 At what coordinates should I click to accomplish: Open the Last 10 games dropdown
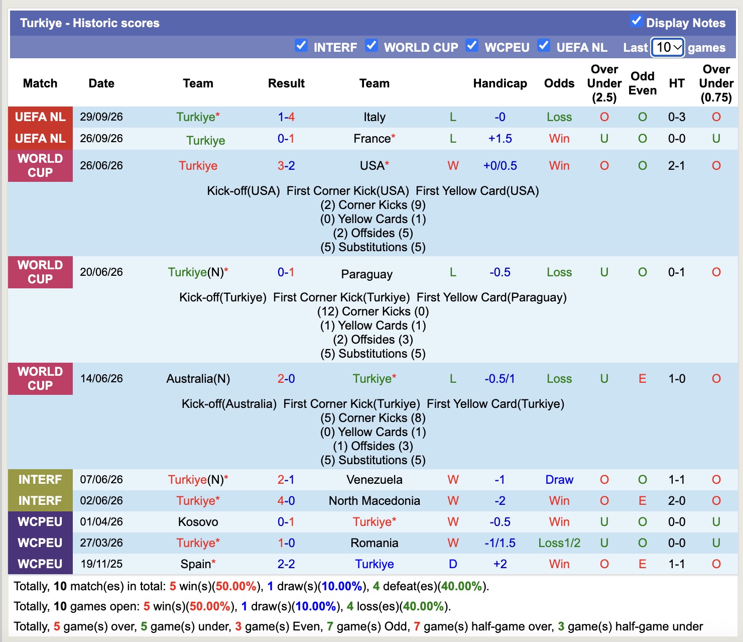(668, 48)
